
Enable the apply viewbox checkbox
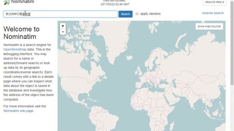pyautogui.click(x=137, y=14)
